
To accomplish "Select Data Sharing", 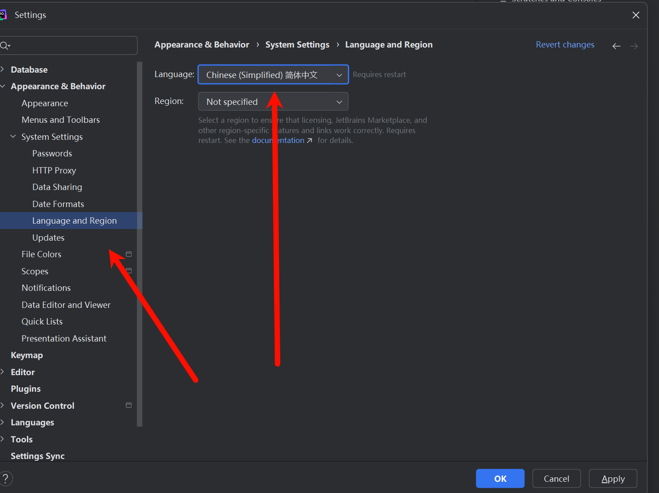I will (57, 187).
